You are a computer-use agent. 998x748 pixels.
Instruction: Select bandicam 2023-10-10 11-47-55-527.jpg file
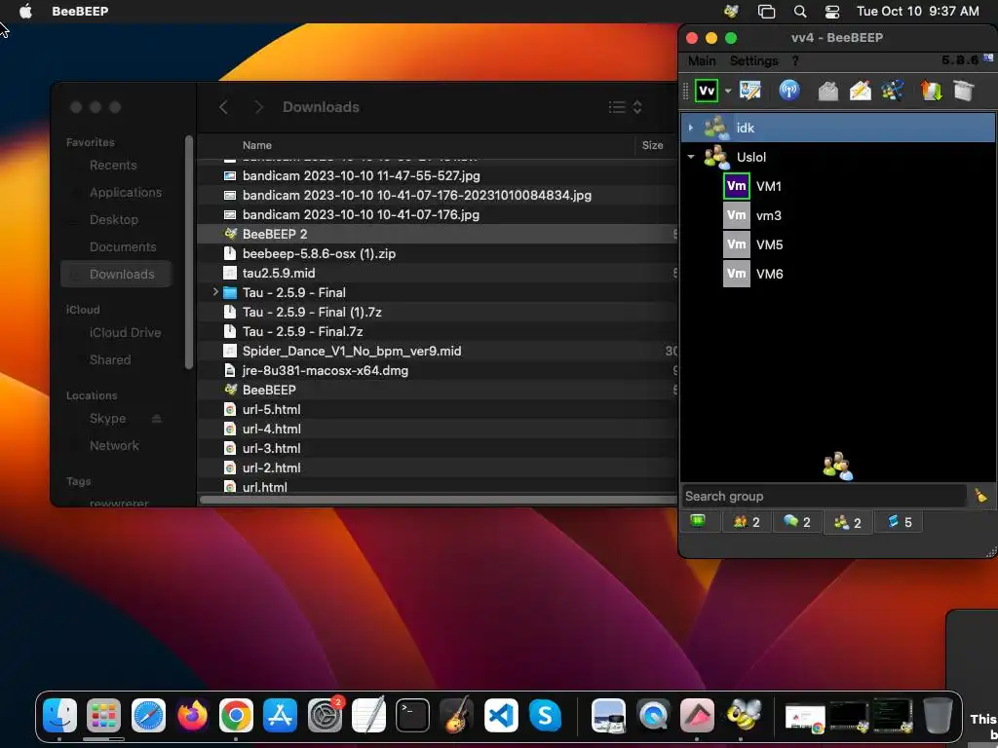[438, 175]
